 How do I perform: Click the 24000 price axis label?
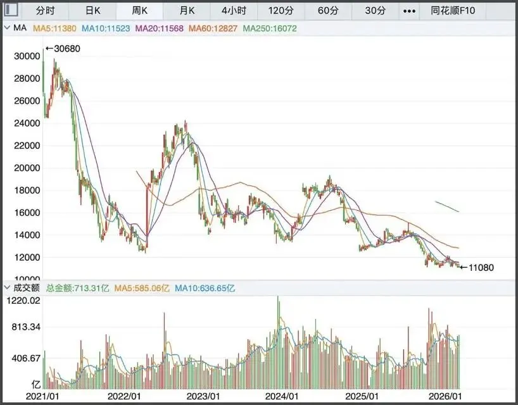click(27, 123)
